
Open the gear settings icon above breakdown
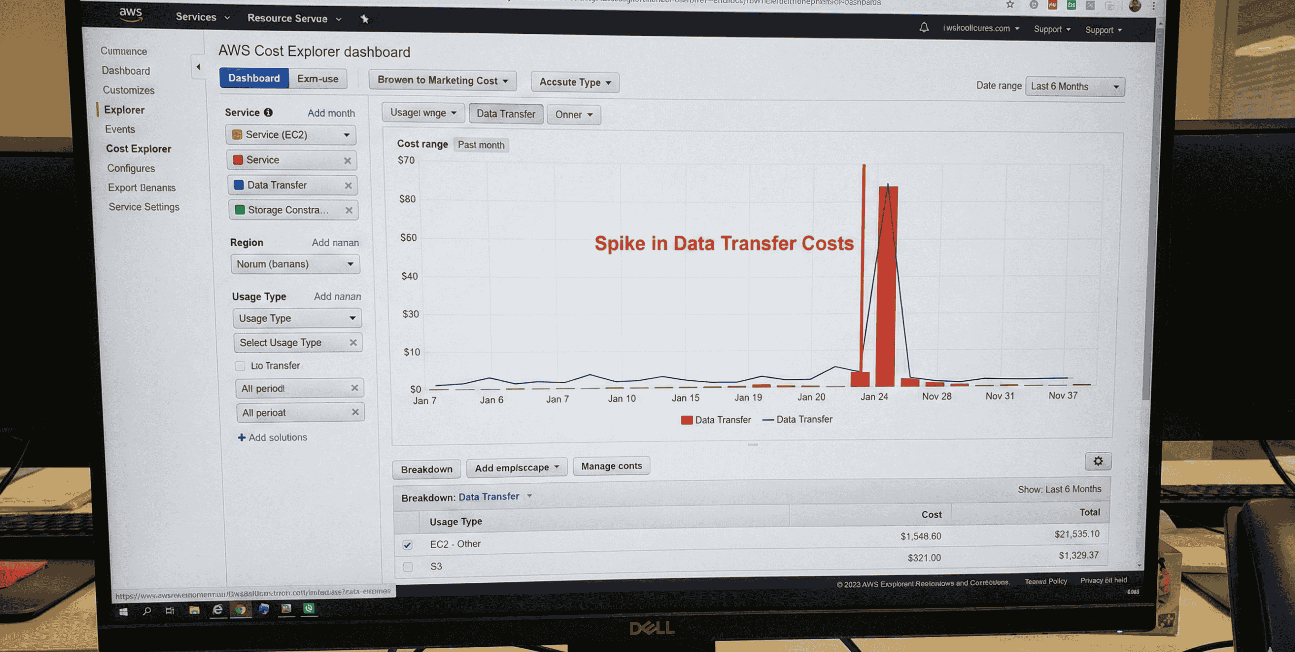(x=1097, y=461)
